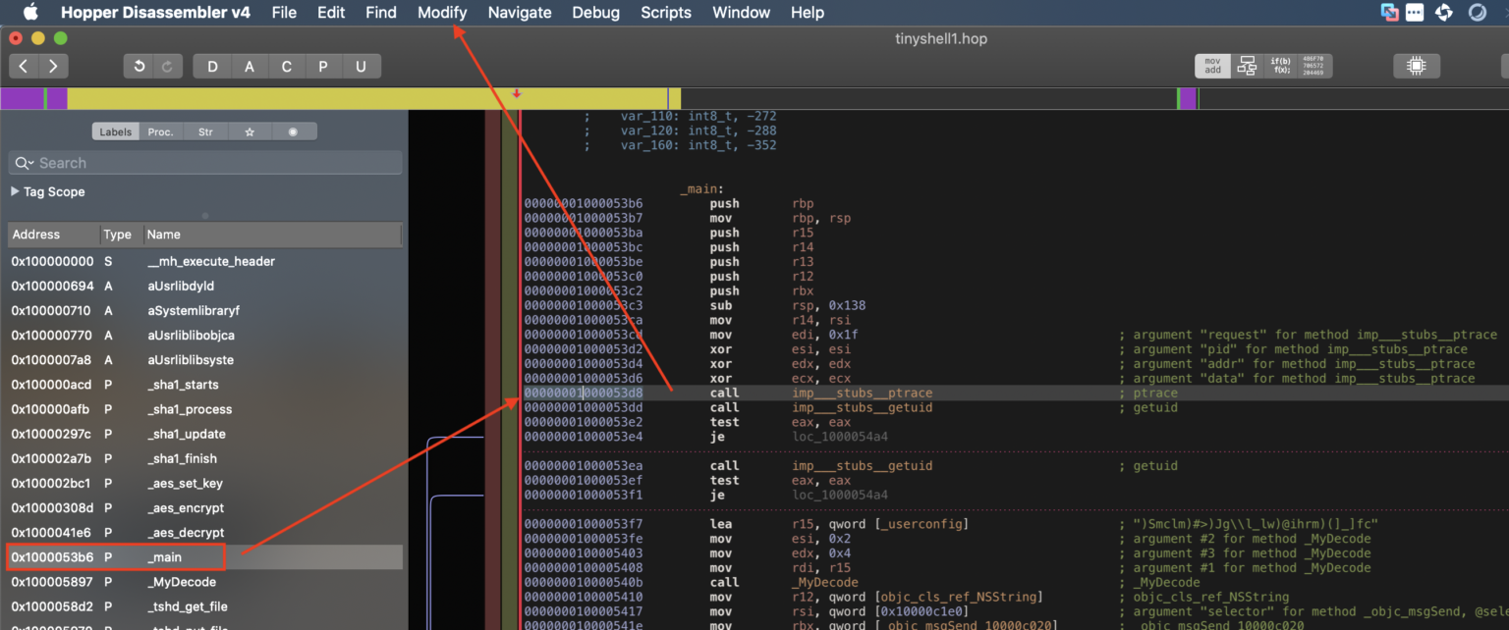Select the aSystemlibraryf label row

tap(205, 311)
